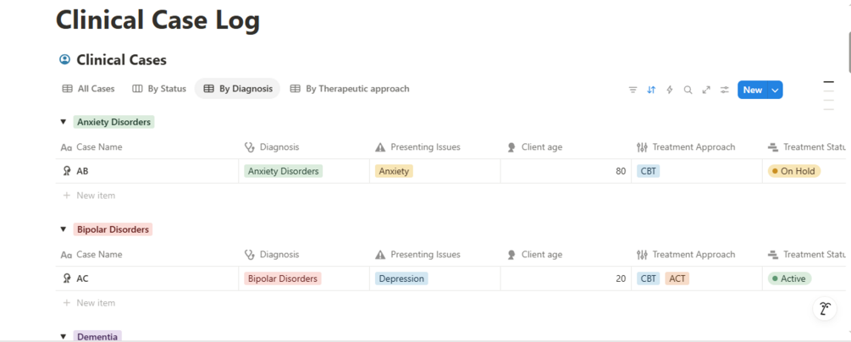
Task: Switch to the By Status tab
Action: [159, 89]
